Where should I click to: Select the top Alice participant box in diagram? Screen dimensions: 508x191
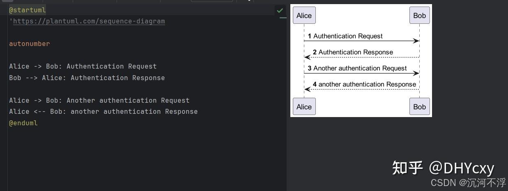[304, 16]
